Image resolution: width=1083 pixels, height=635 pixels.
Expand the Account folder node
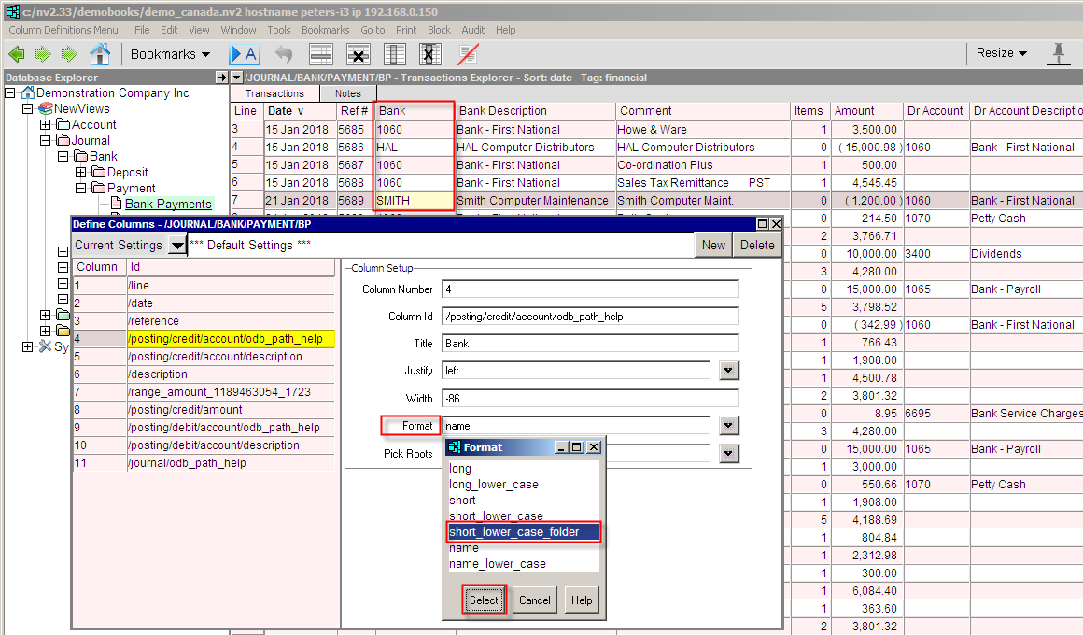pos(45,125)
